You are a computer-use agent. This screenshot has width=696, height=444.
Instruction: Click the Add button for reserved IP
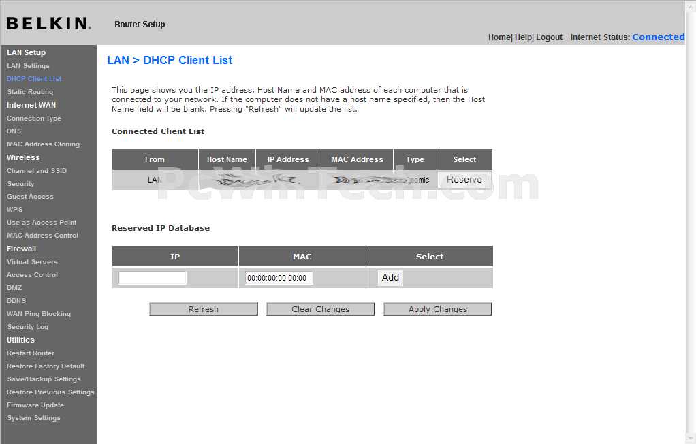point(390,278)
